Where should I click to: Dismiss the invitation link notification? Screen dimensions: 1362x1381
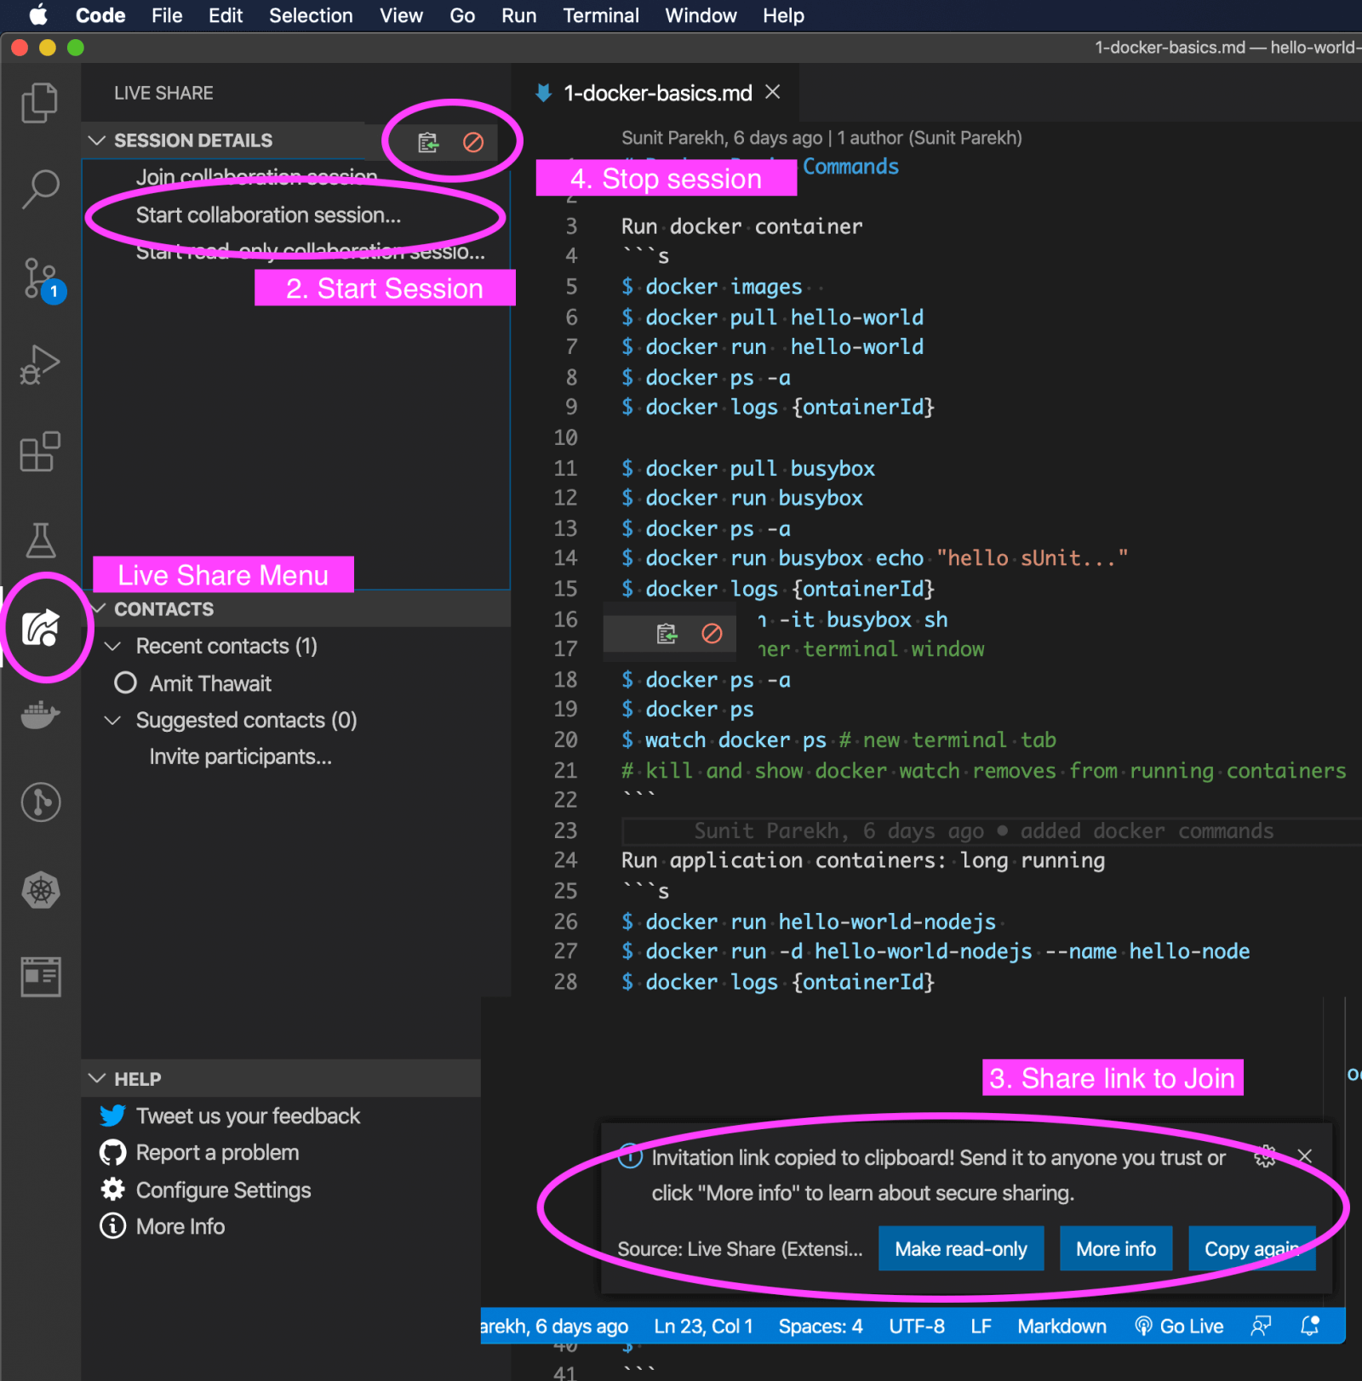(x=1305, y=1156)
